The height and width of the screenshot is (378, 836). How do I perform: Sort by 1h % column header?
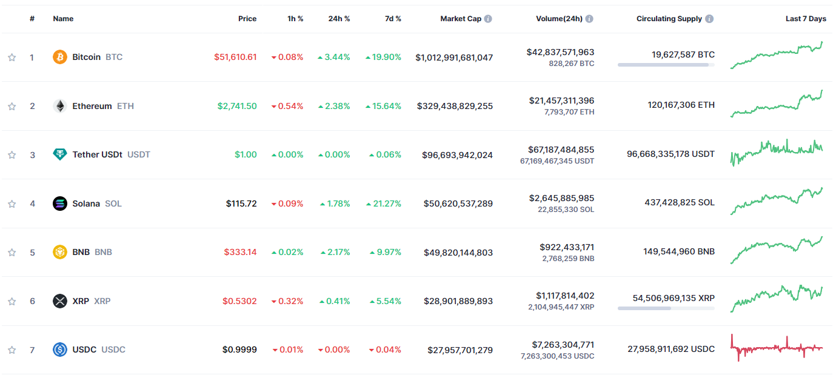pyautogui.click(x=295, y=19)
